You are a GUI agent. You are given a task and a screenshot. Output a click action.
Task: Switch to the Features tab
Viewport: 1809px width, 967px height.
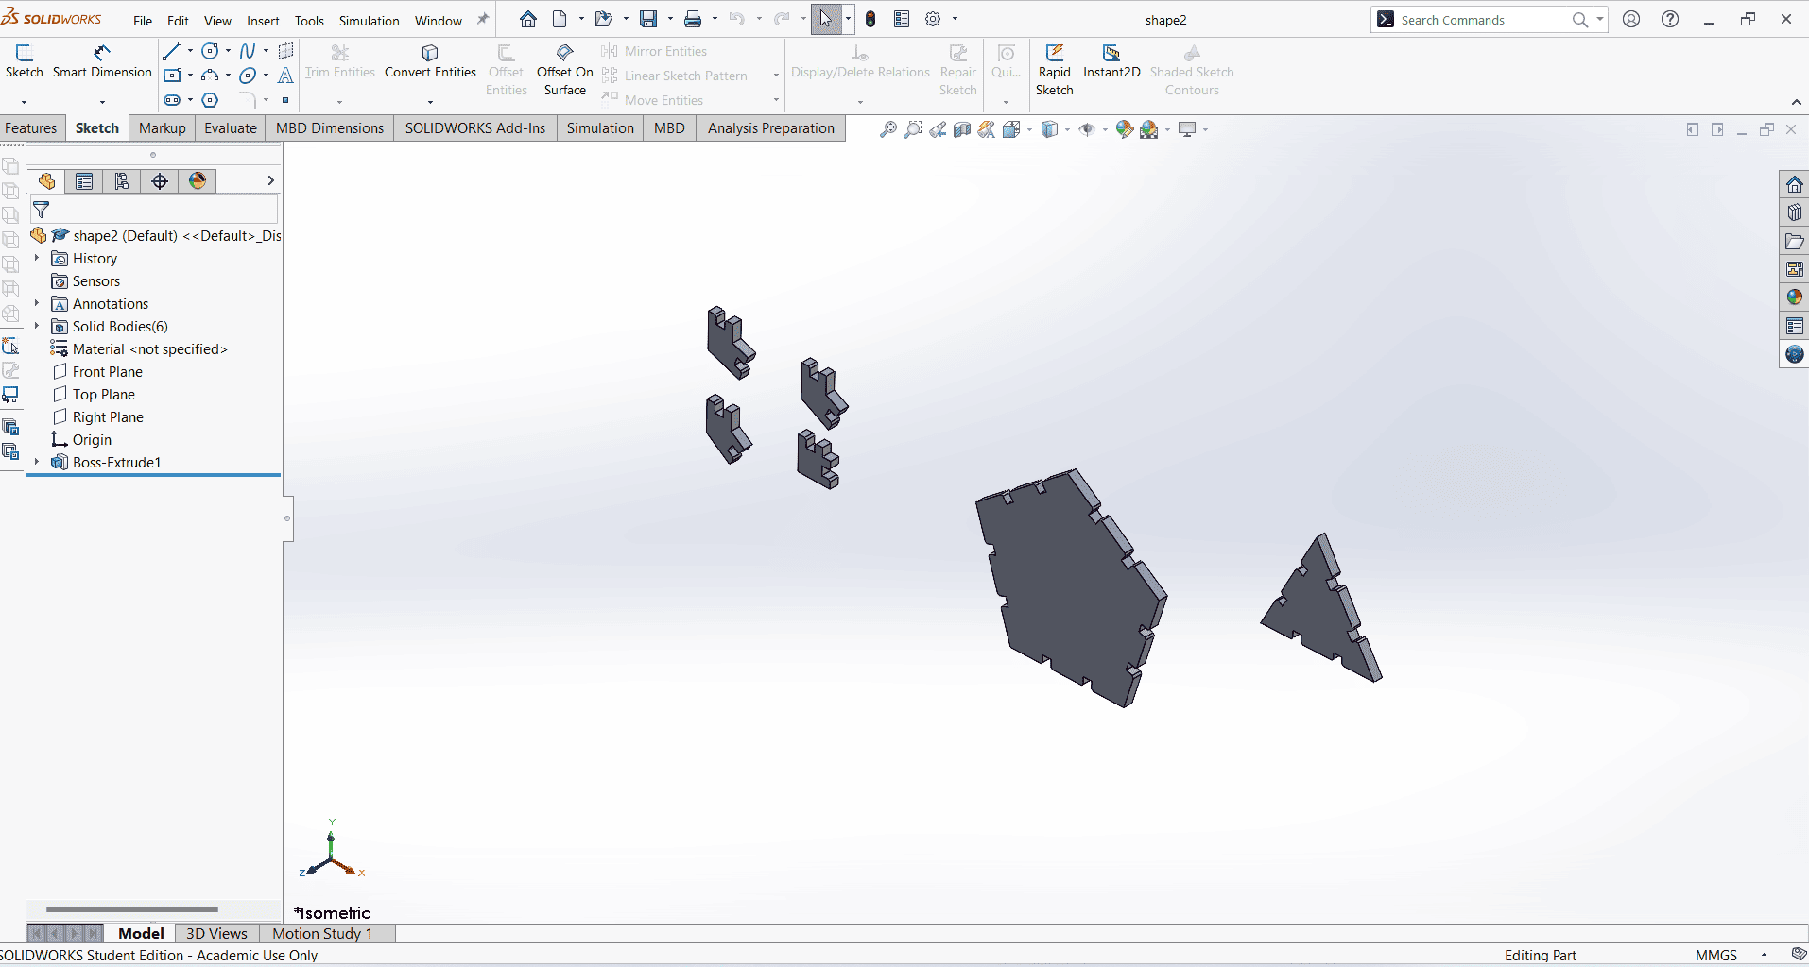point(31,128)
